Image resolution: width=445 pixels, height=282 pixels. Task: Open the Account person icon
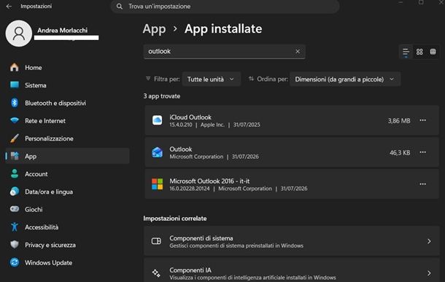click(15, 173)
